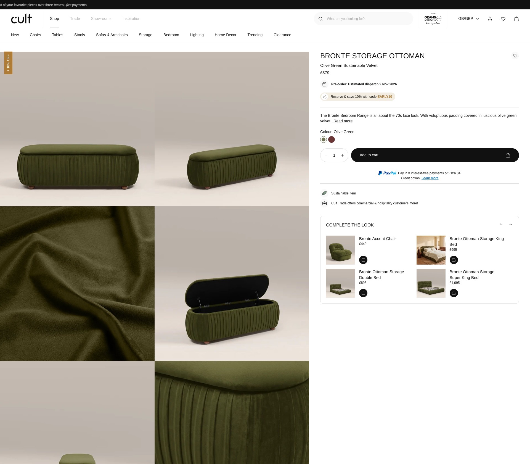Open Bronte Ottoman Storage King Bed thumbnail
Image resolution: width=530 pixels, height=464 pixels.
click(x=431, y=250)
